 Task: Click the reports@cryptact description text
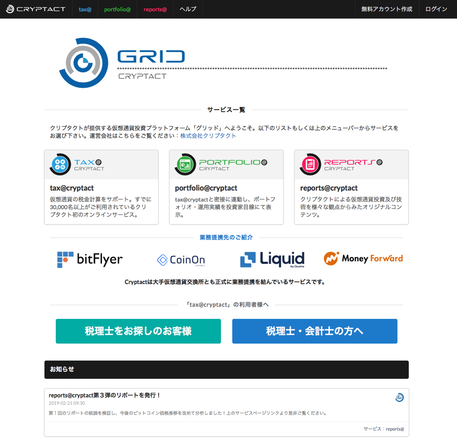pos(351,207)
